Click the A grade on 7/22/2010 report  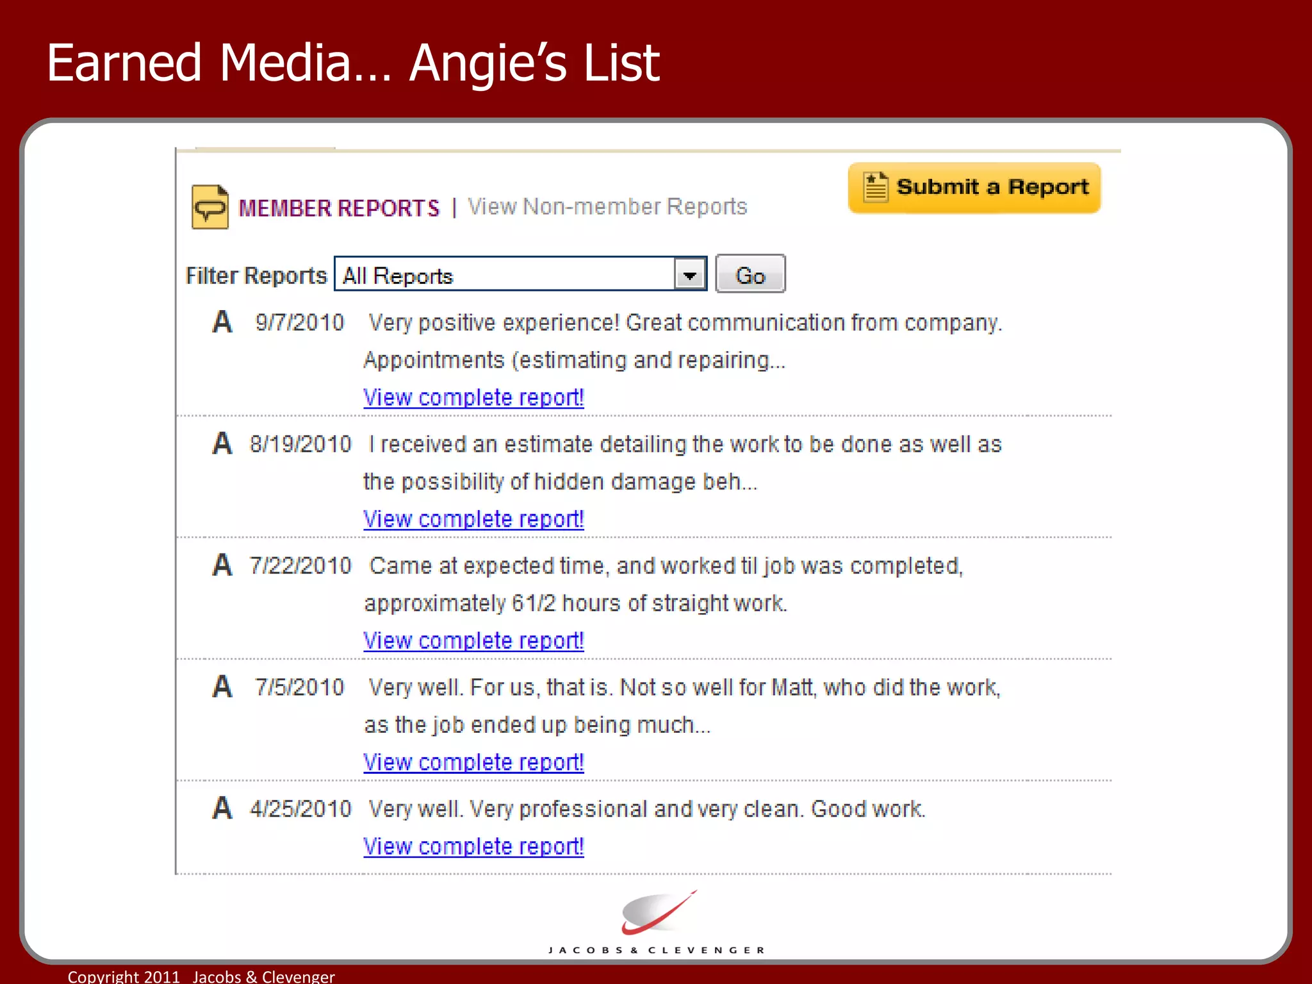222,565
